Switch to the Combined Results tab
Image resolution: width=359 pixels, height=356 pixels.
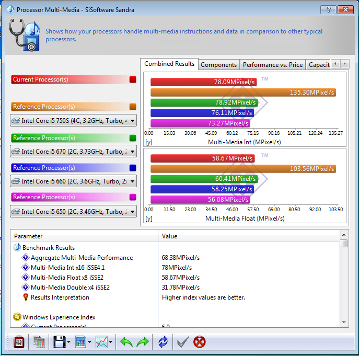[x=169, y=64]
